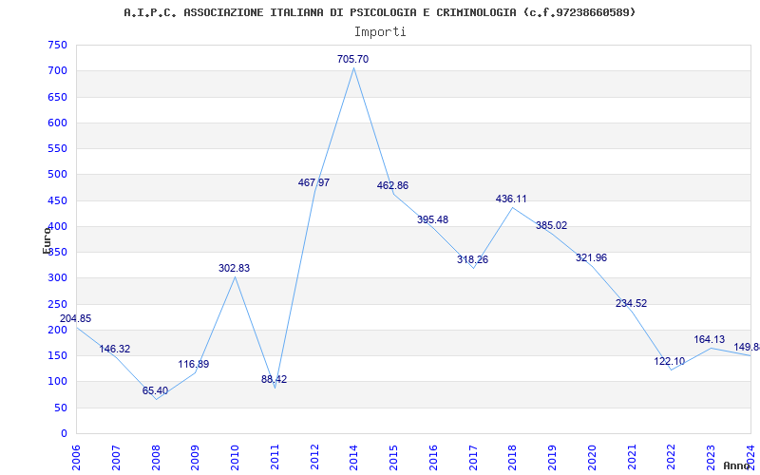Click the 395.48 data label
Image resolution: width=760 pixels, height=475 pixels.
pos(432,219)
